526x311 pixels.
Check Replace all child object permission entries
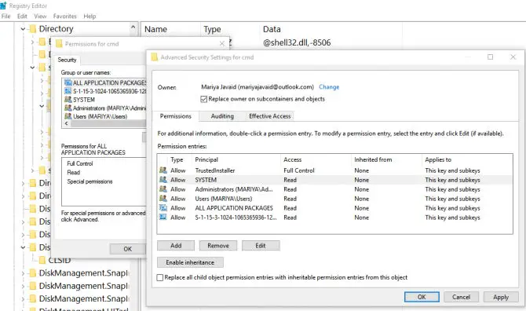click(x=160, y=277)
